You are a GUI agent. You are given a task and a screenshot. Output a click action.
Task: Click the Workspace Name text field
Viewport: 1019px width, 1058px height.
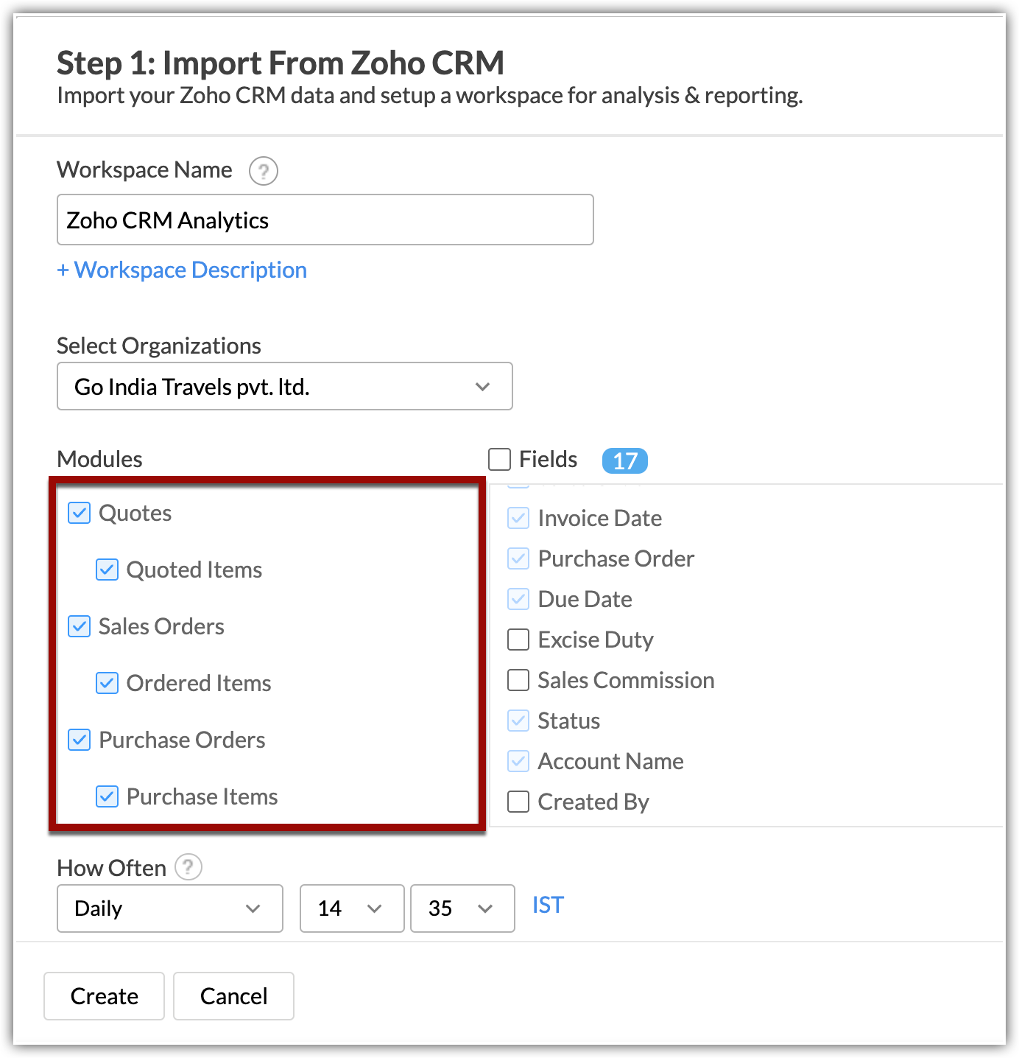[325, 220]
